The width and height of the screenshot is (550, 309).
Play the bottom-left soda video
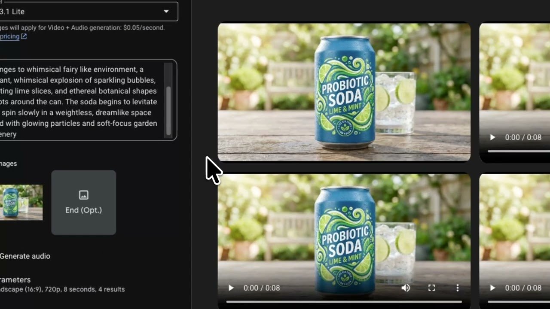pos(231,288)
